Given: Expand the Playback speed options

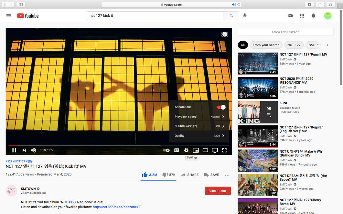Looking at the screenshot, I should click(199, 117).
